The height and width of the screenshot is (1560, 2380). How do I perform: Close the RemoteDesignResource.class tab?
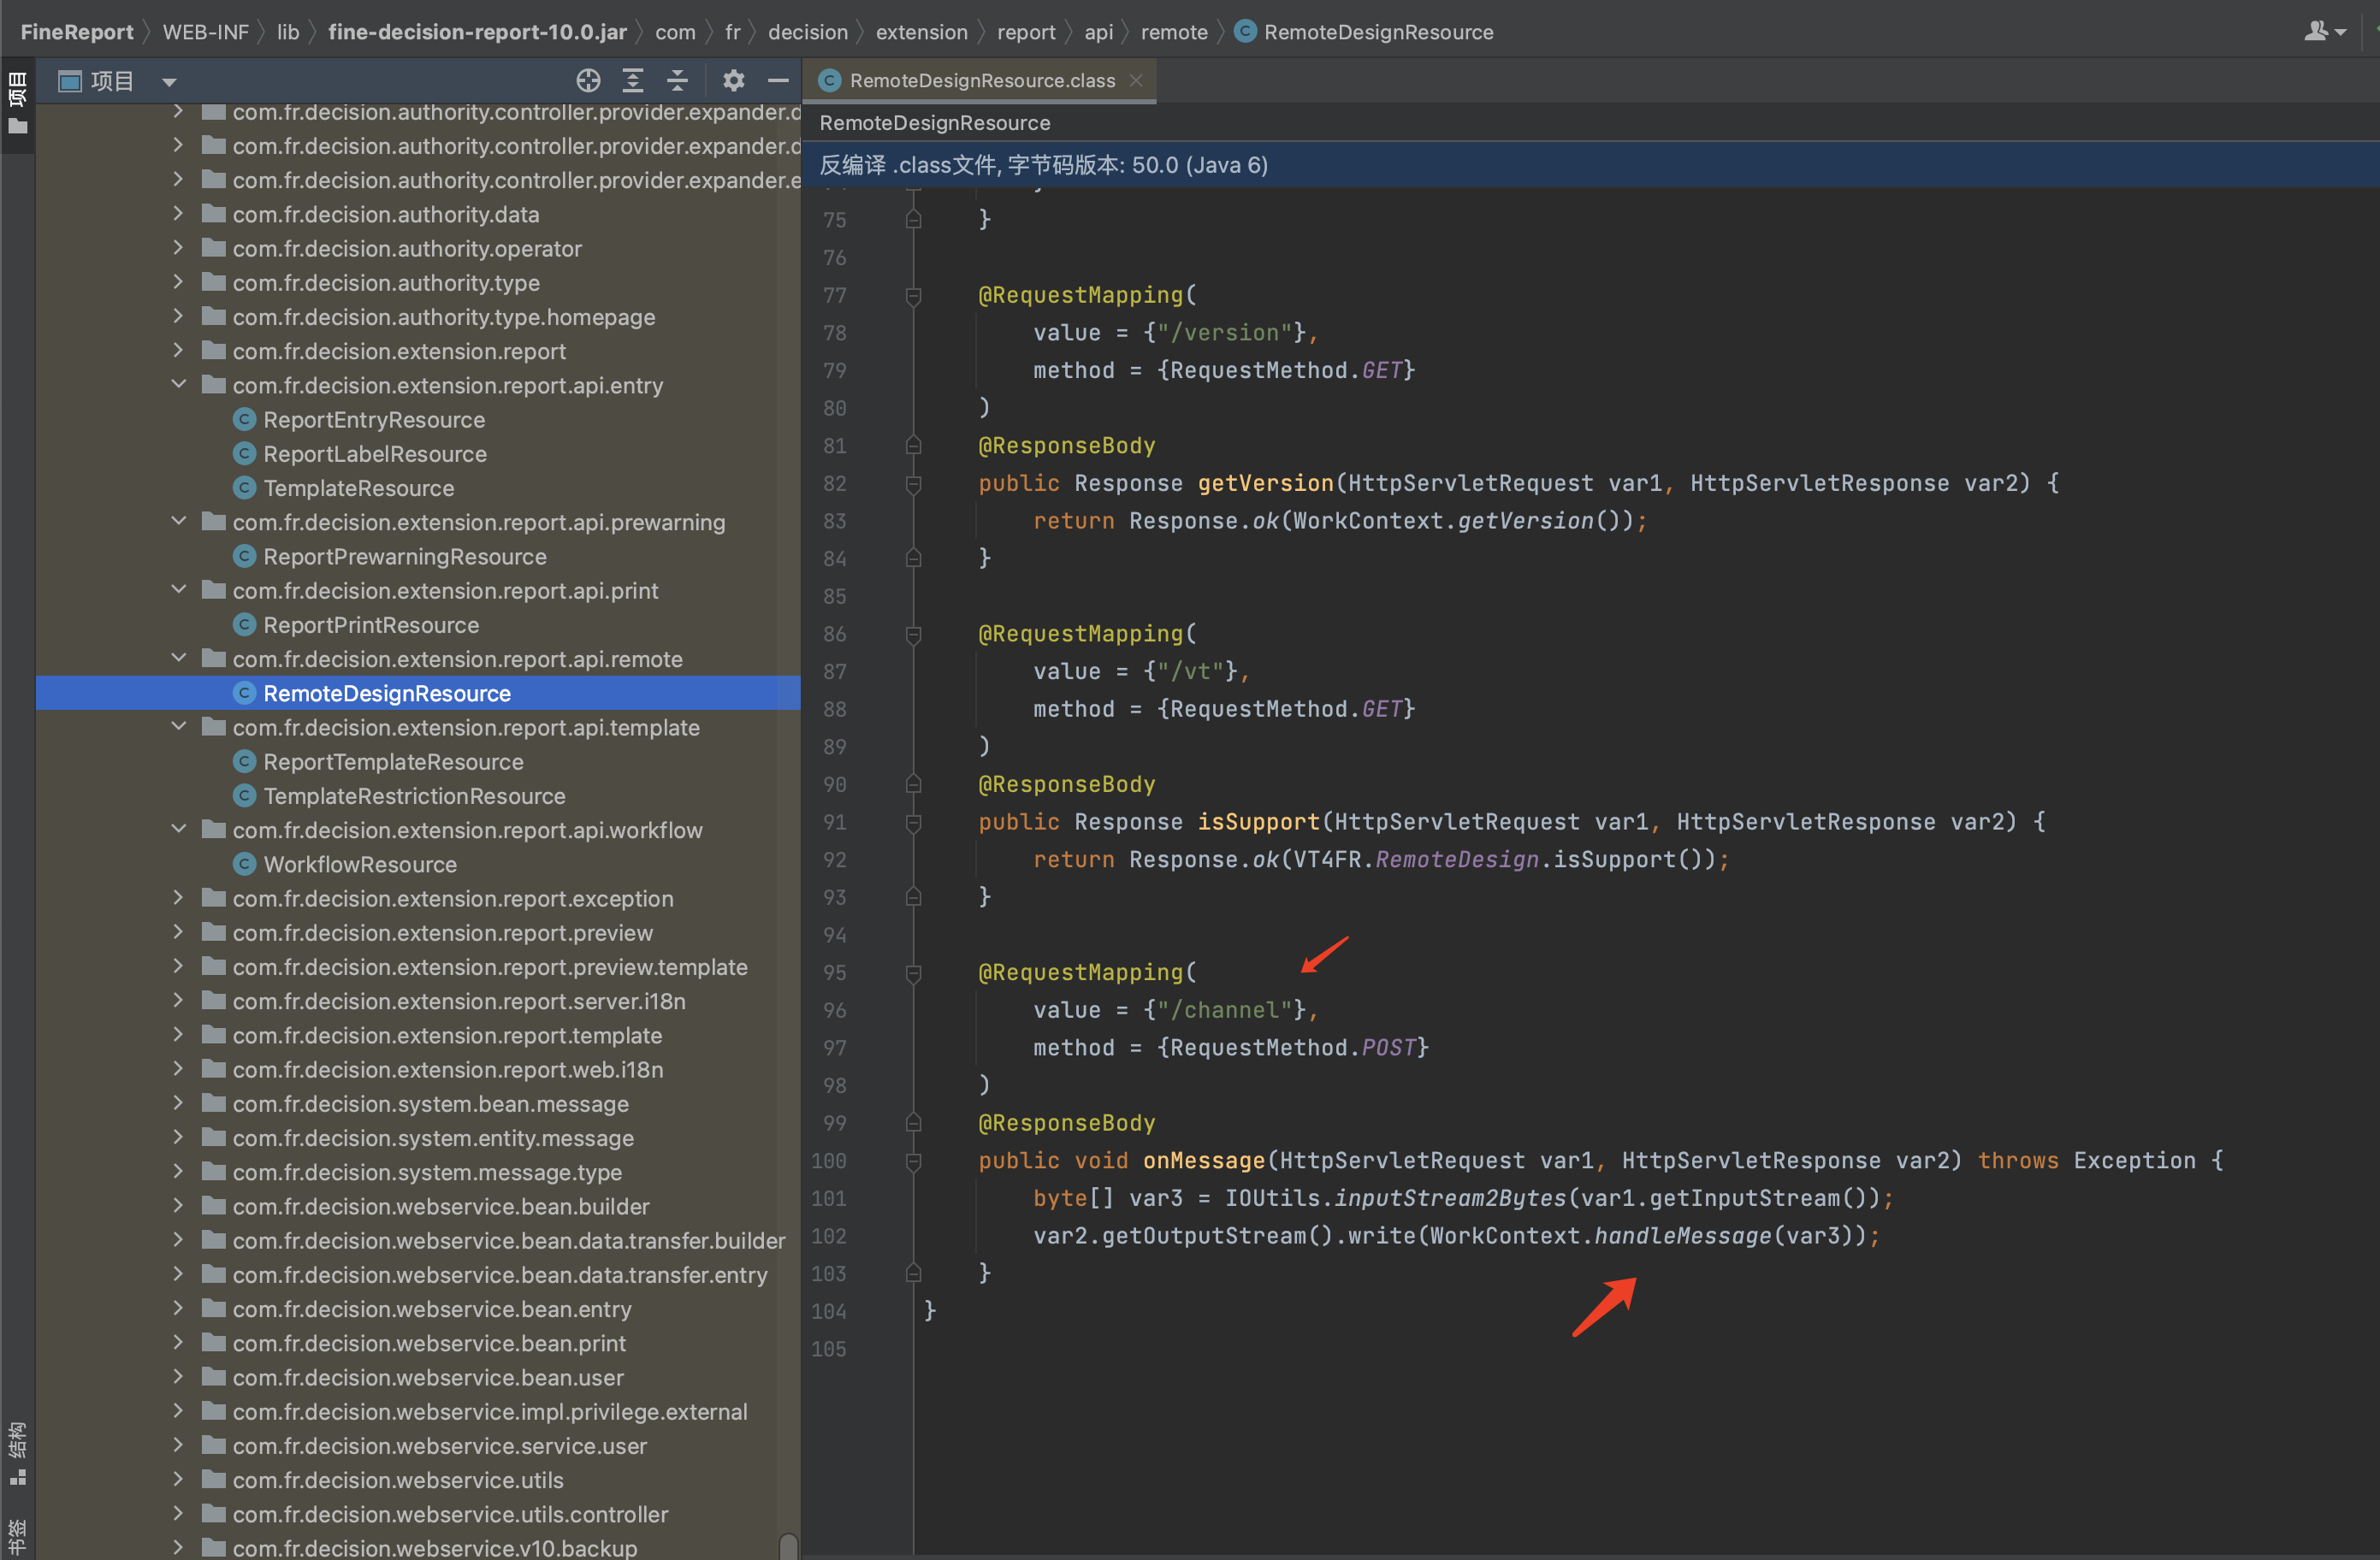tap(1136, 81)
